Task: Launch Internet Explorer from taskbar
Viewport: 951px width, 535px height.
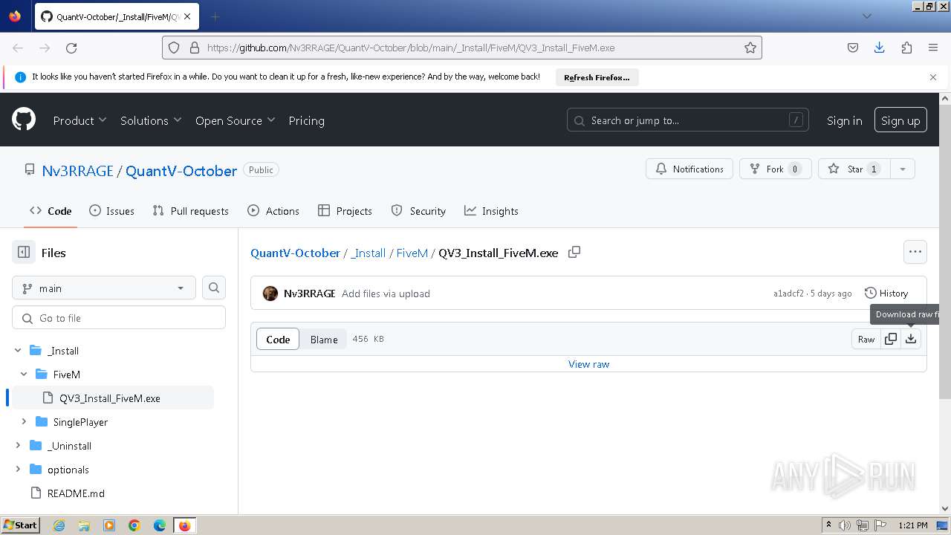Action: pyautogui.click(x=59, y=525)
